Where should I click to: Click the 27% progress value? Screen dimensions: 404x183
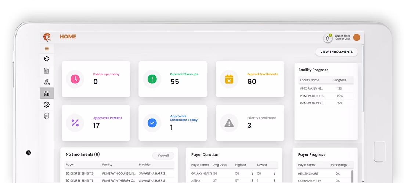340,103
